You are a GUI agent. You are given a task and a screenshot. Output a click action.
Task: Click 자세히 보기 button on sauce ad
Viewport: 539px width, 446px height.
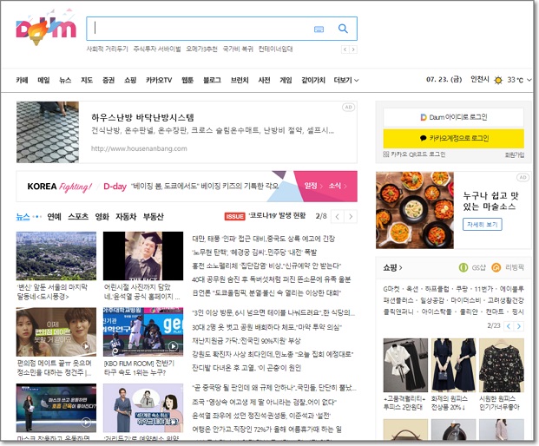[483, 225]
